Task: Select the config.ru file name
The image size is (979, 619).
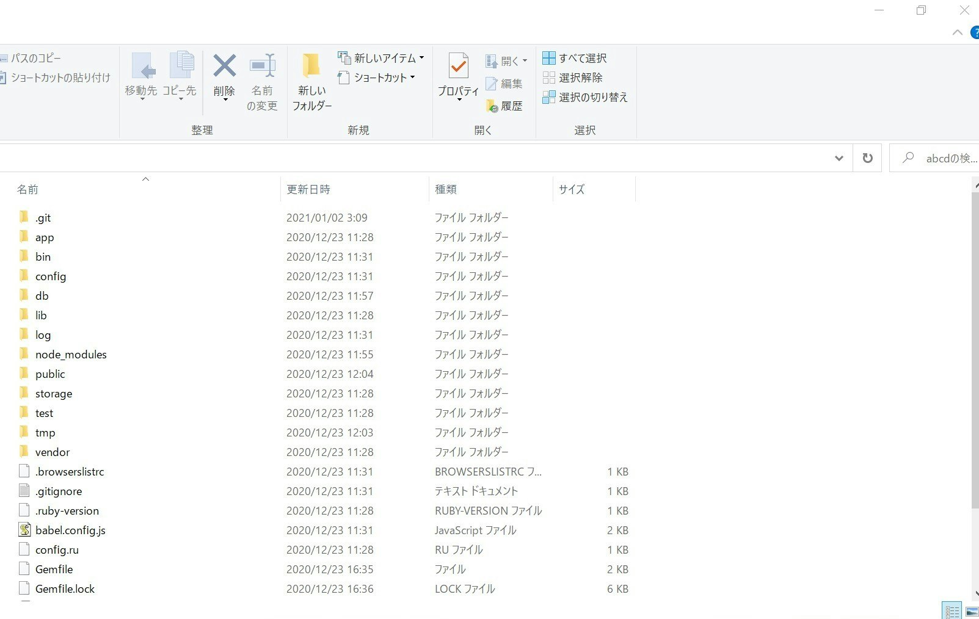Action: [x=57, y=549]
